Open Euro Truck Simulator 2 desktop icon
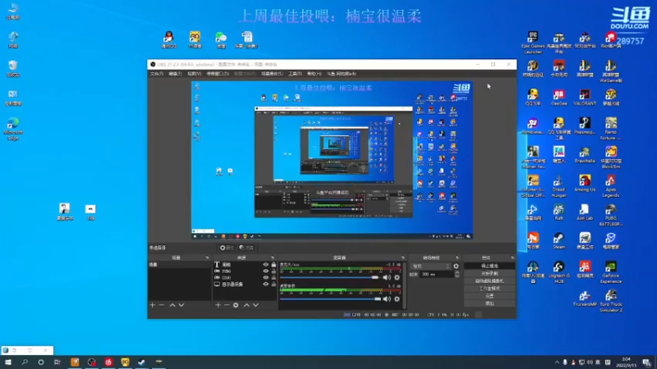 click(x=610, y=301)
